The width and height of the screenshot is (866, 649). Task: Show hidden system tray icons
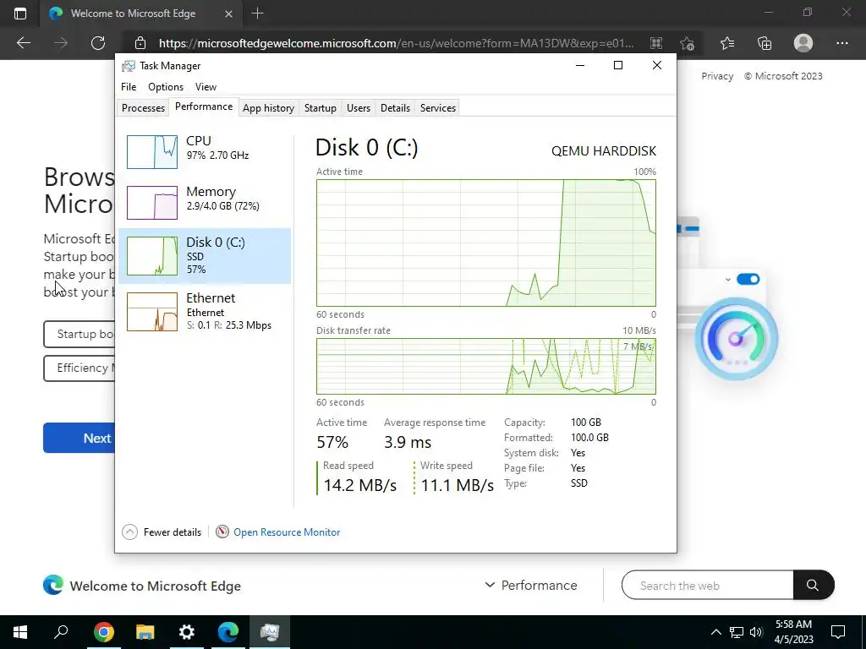tap(715, 632)
